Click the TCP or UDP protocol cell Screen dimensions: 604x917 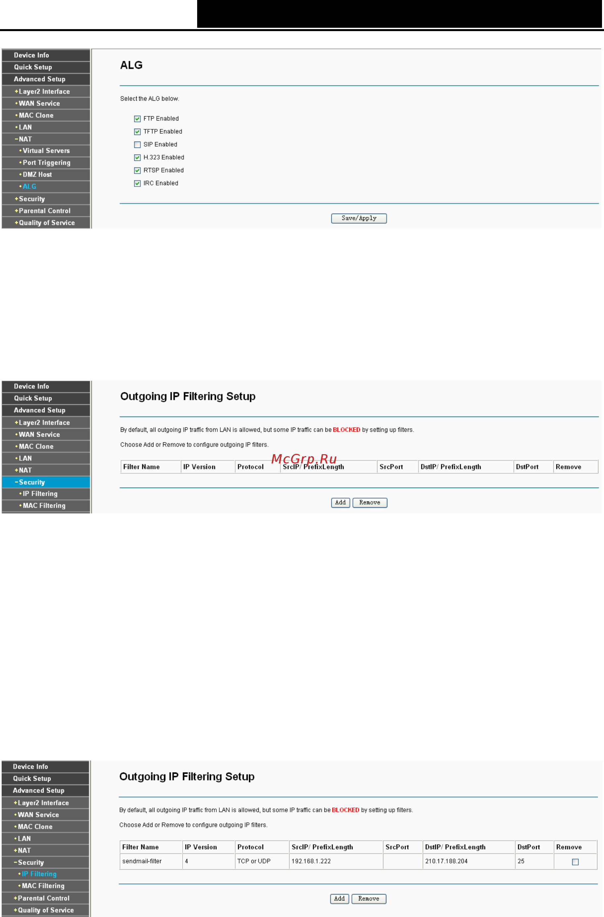pyautogui.click(x=262, y=861)
